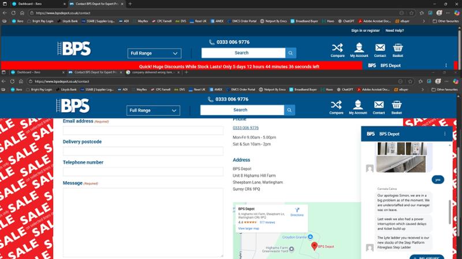Image resolution: width=462 pixels, height=259 pixels.
Task: Click Search field in sale-countdown window
Action: (243, 53)
